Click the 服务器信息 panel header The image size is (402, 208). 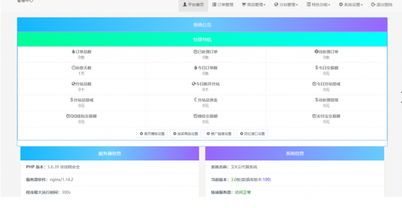pos(110,154)
